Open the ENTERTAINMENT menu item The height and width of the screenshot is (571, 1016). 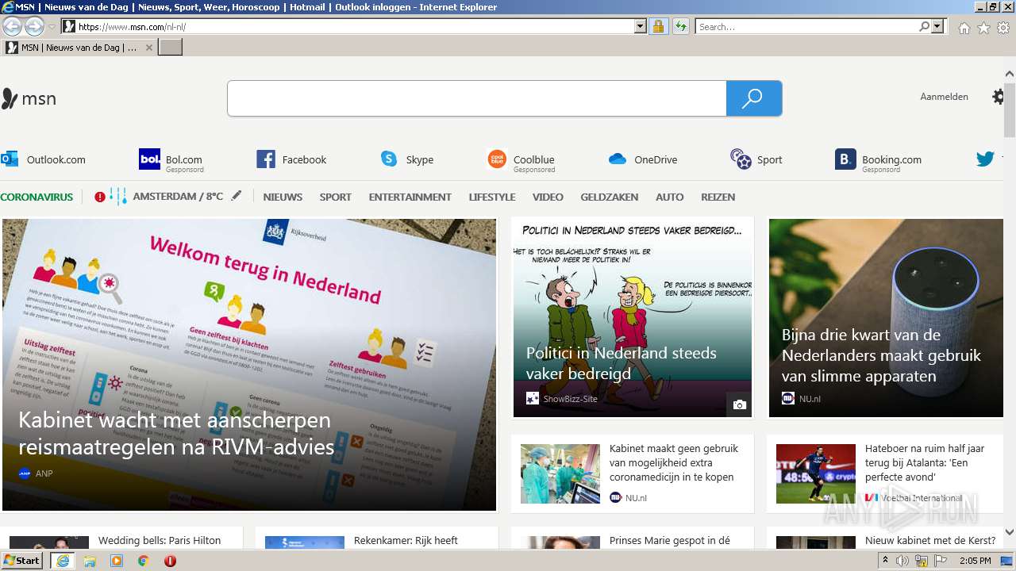[410, 197]
